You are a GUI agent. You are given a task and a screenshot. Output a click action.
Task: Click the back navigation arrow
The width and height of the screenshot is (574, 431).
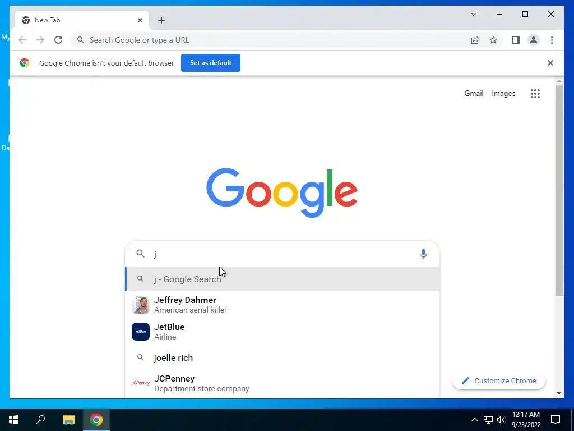(x=22, y=40)
